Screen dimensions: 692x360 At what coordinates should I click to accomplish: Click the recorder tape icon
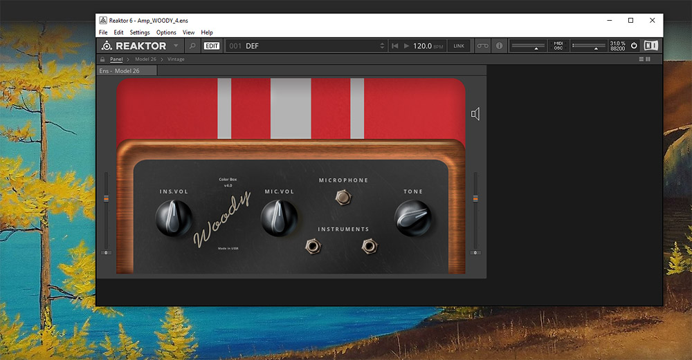482,46
